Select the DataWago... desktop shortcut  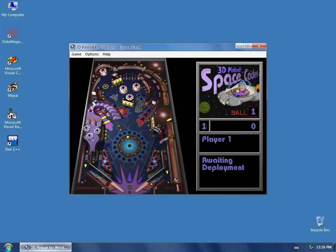coord(13,36)
